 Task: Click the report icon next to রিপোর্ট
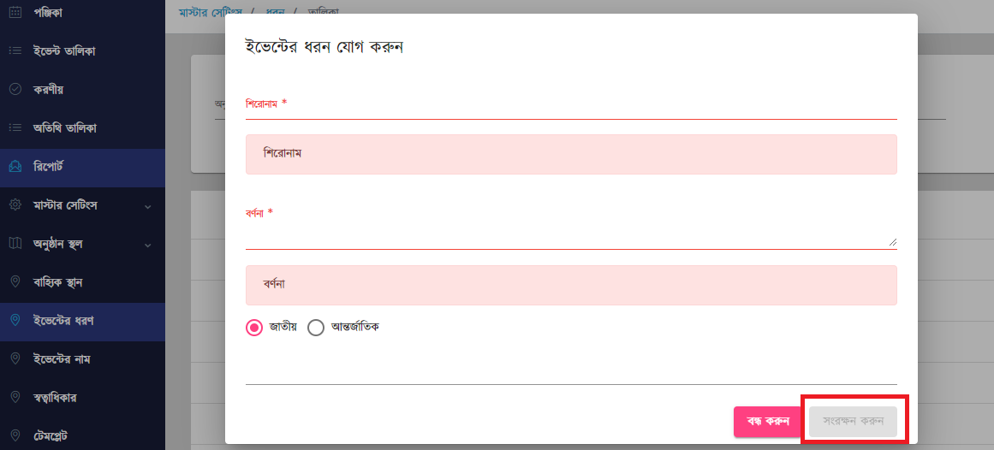click(x=15, y=167)
